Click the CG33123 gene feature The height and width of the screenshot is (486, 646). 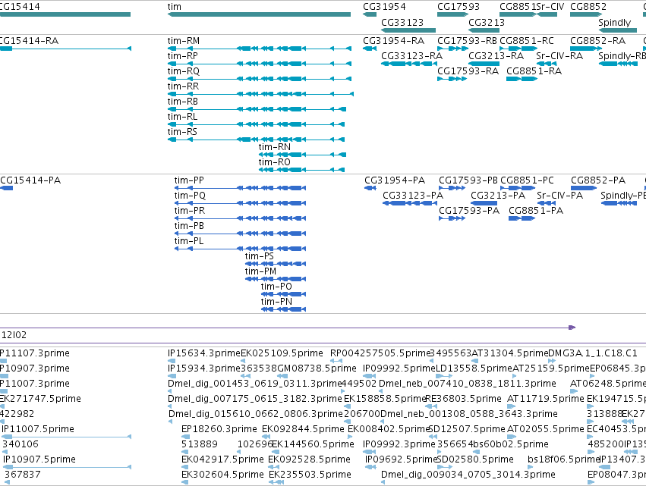pyautogui.click(x=408, y=30)
